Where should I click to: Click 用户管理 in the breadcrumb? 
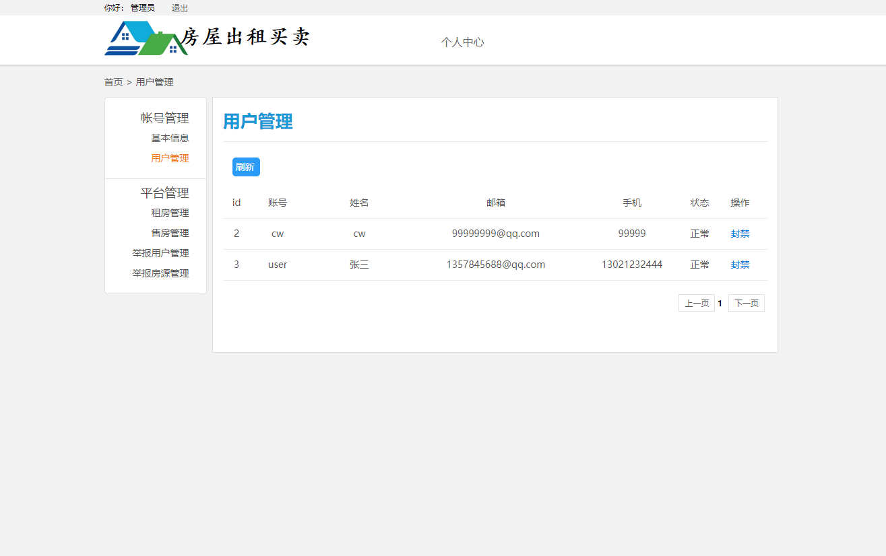[154, 81]
